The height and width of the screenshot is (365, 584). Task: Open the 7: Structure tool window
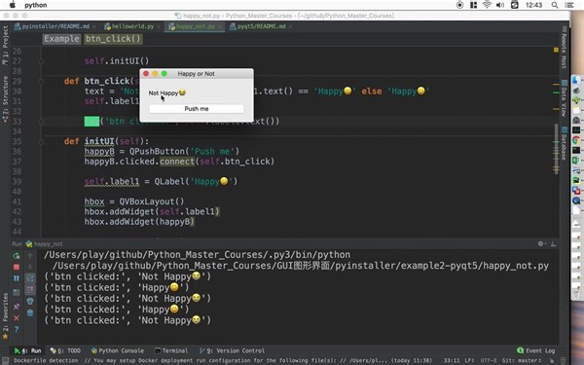click(5, 99)
